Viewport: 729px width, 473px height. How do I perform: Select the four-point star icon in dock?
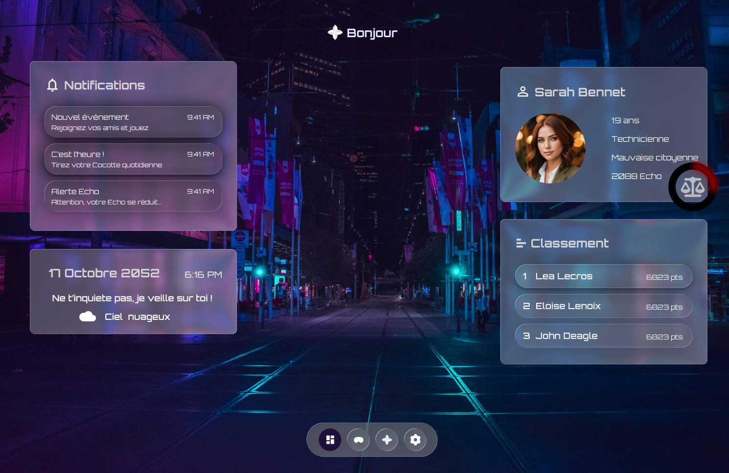(x=387, y=440)
